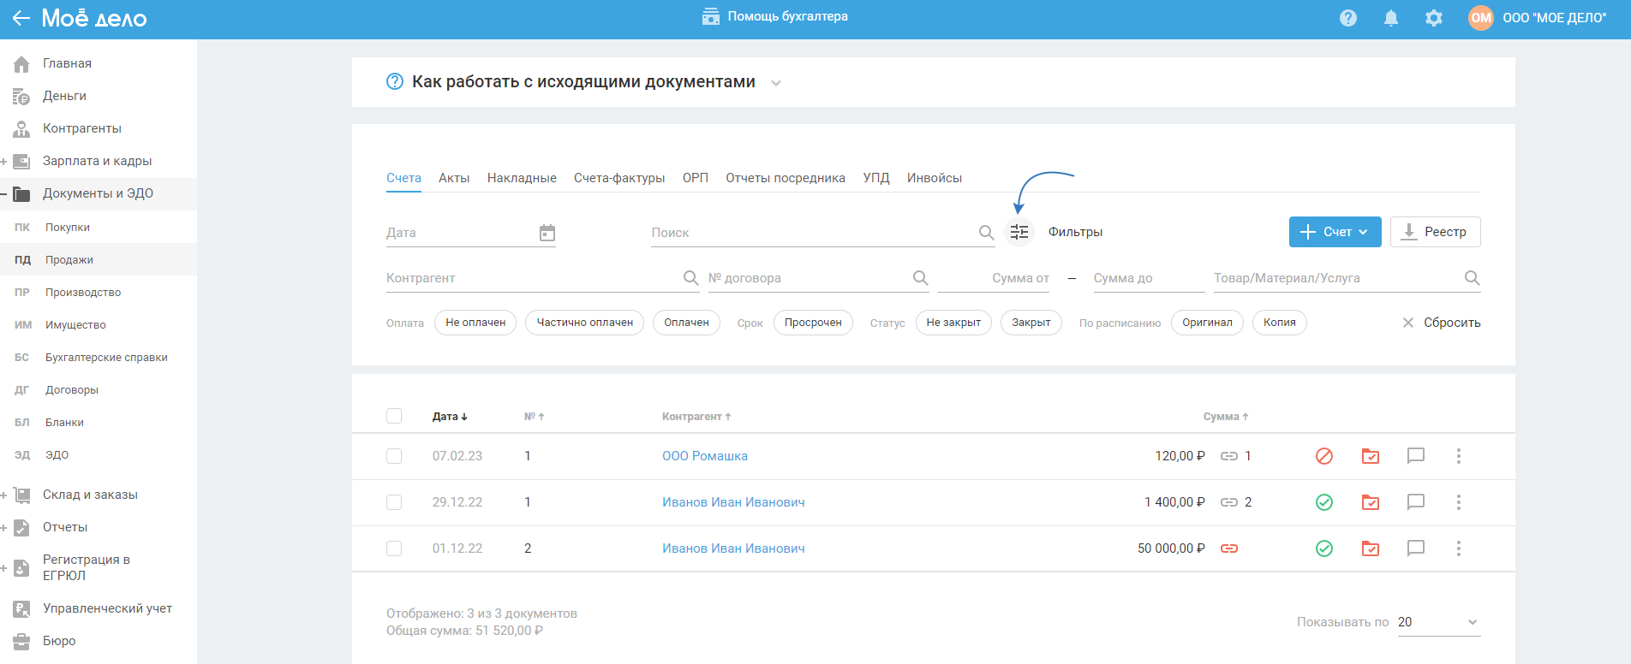This screenshot has width=1631, height=664.
Task: Switch to the "Акты" tab
Action: pyautogui.click(x=454, y=178)
